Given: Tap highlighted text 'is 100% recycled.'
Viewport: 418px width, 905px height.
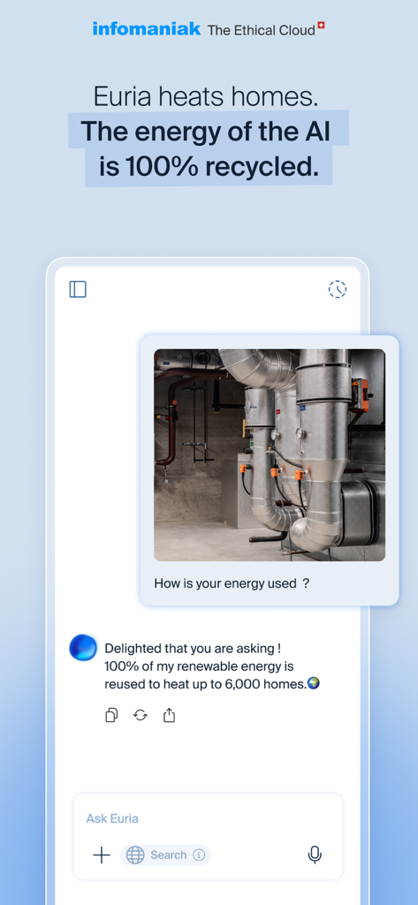Looking at the screenshot, I should click(209, 167).
